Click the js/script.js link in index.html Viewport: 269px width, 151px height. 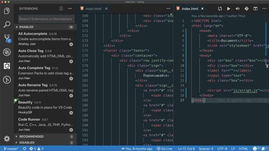(245, 91)
